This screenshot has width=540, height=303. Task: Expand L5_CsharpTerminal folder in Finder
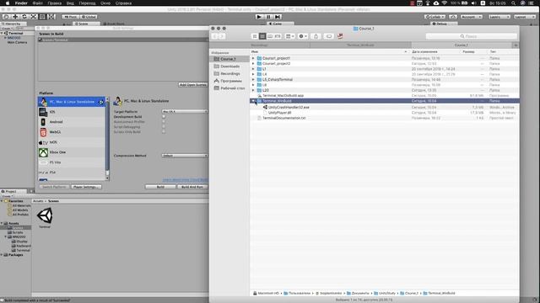click(x=253, y=79)
